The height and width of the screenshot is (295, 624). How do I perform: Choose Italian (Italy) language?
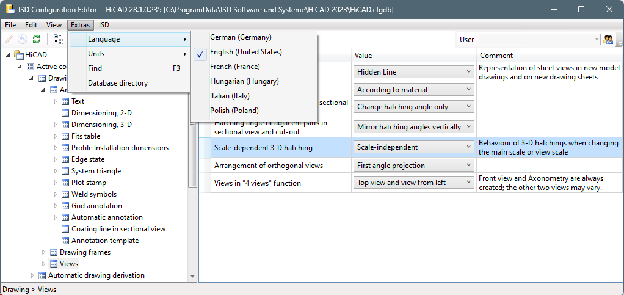click(x=254, y=96)
